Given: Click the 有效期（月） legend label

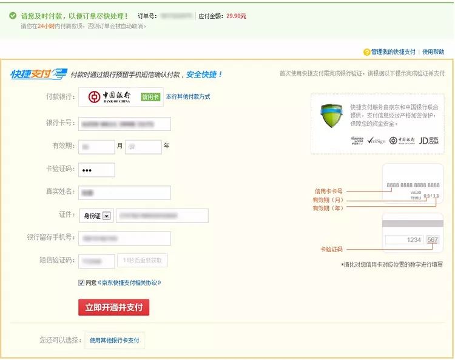Looking at the screenshot, I should point(328,200).
